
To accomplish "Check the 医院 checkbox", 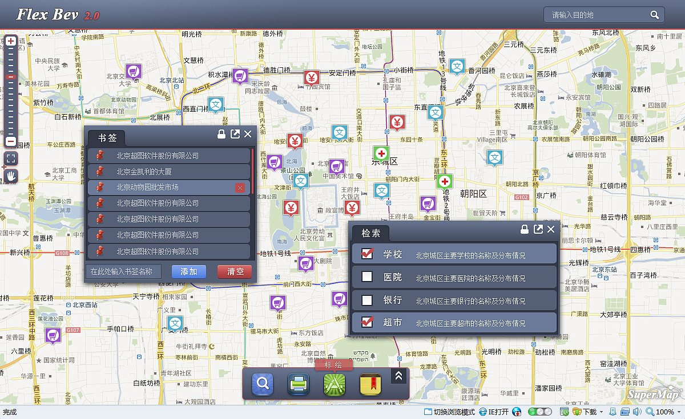I will click(368, 276).
